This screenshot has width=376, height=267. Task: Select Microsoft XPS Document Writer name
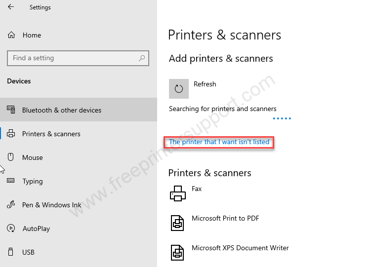[240, 248]
